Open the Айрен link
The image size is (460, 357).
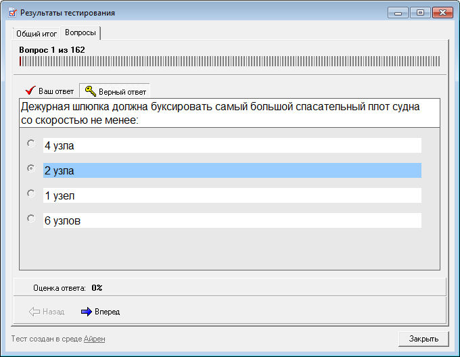coord(94,339)
